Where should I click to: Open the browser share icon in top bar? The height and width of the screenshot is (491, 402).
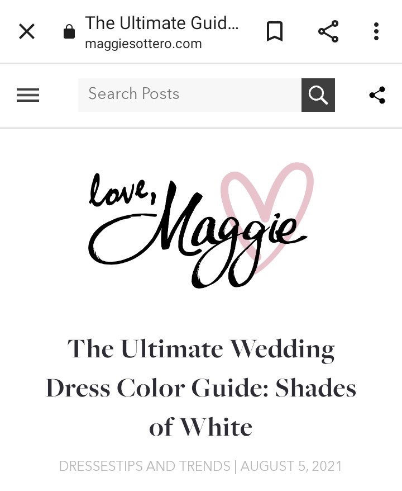coord(328,31)
